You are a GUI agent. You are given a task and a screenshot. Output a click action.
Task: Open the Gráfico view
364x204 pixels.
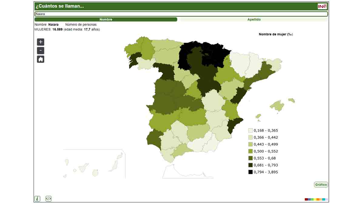click(321, 184)
